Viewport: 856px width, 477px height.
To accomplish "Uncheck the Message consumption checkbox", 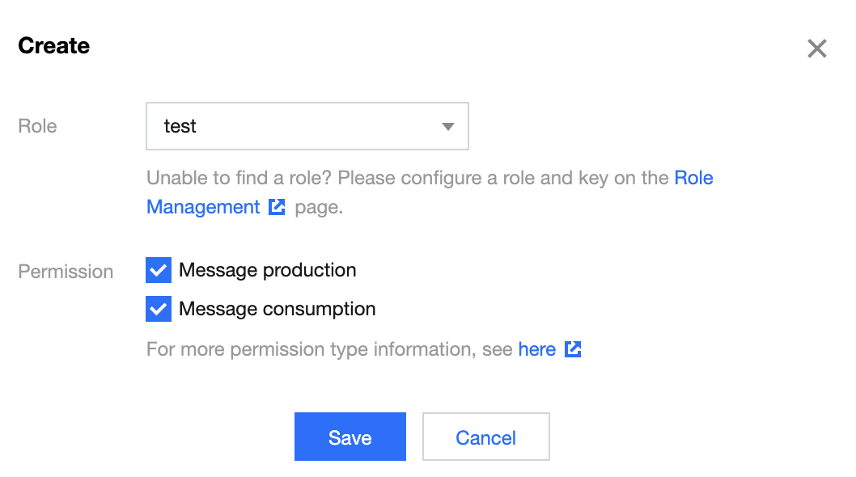I will point(159,309).
